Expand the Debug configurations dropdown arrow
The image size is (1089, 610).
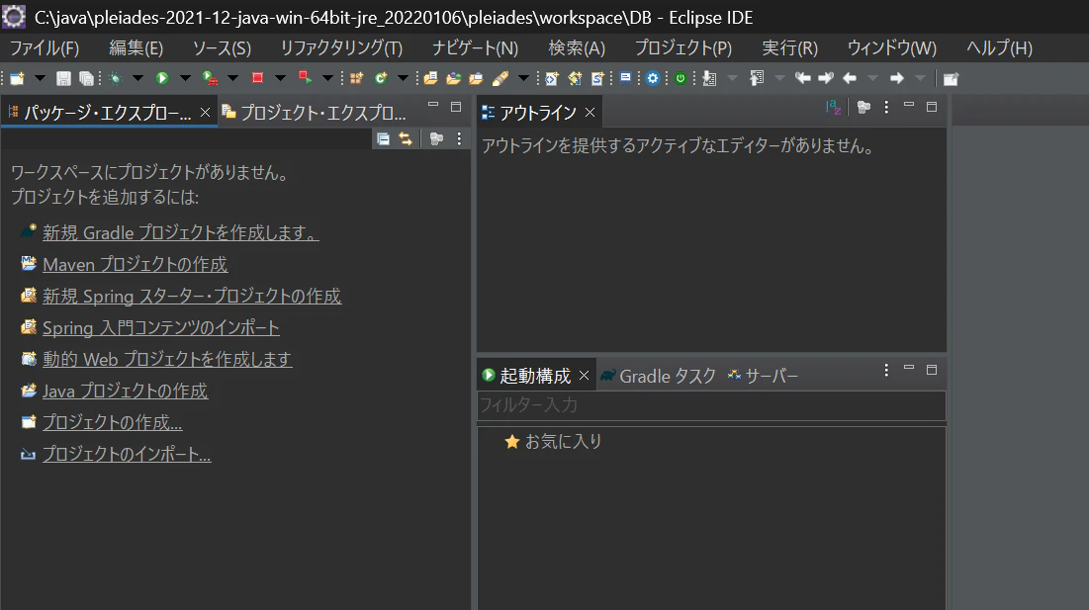click(137, 78)
